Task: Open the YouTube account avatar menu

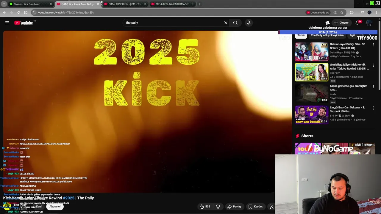Action: [369, 23]
